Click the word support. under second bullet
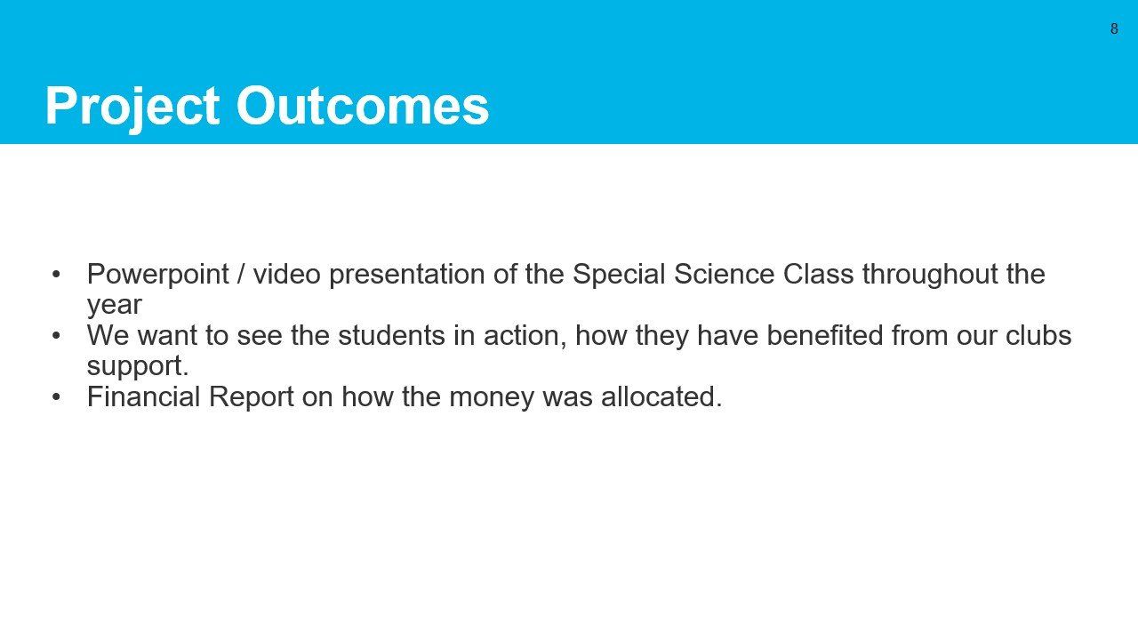The width and height of the screenshot is (1138, 640). pos(138,366)
